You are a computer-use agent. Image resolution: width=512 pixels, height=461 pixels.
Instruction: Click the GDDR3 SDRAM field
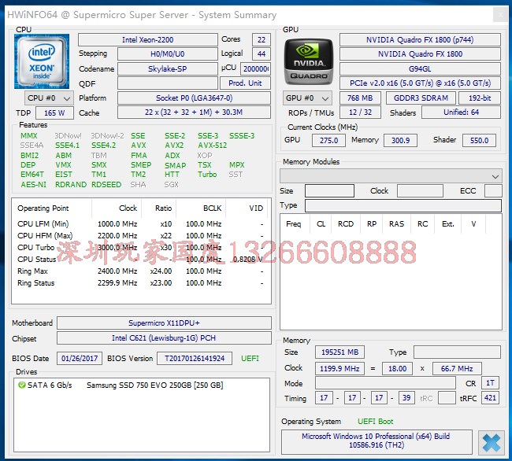(421, 98)
